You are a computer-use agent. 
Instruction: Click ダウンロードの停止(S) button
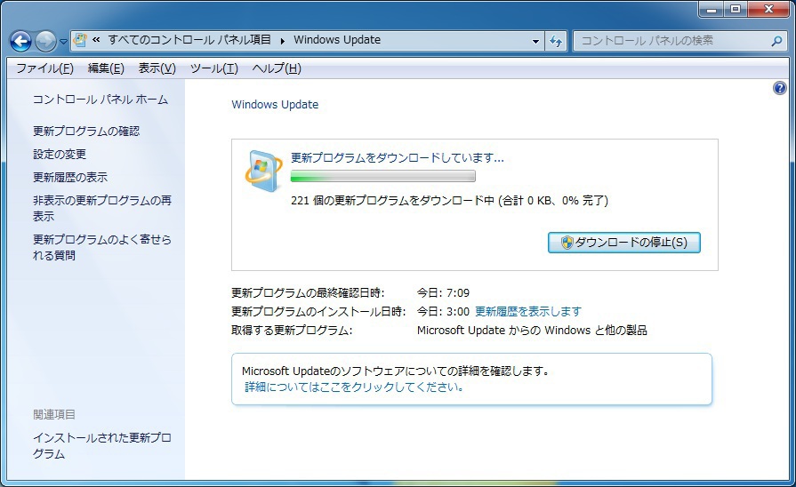(x=624, y=243)
